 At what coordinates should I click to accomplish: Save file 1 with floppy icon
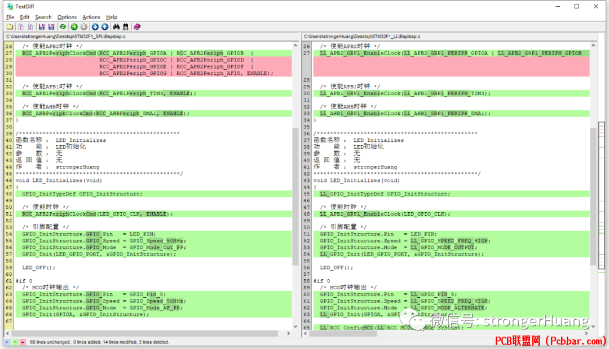coord(41,27)
